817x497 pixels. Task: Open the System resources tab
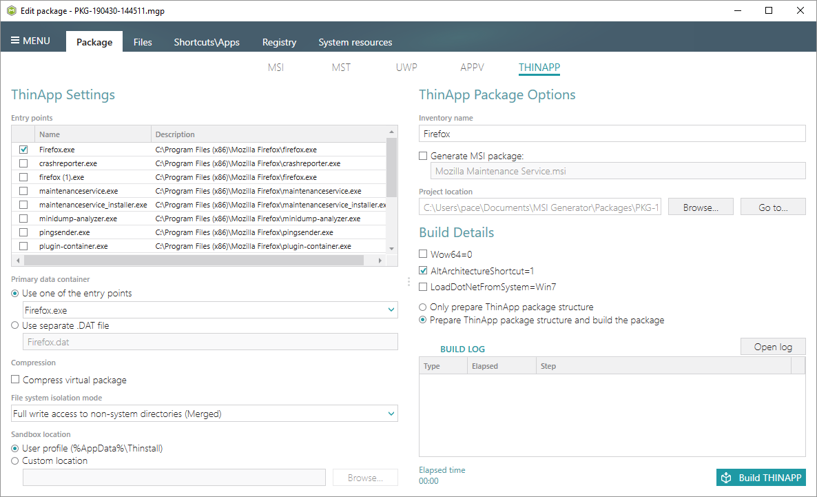tap(355, 42)
